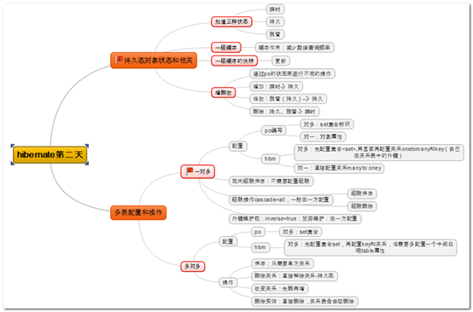Select the 多表配置和操作 main topic

click(x=138, y=212)
